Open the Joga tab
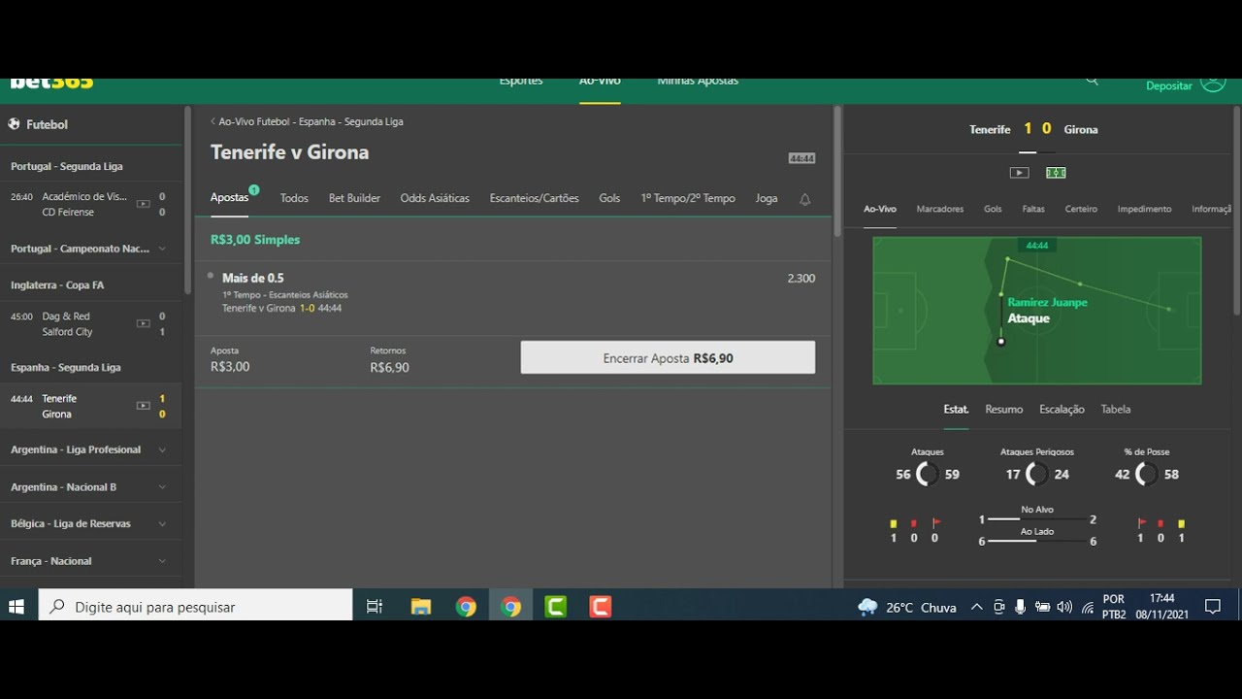 pyautogui.click(x=767, y=198)
